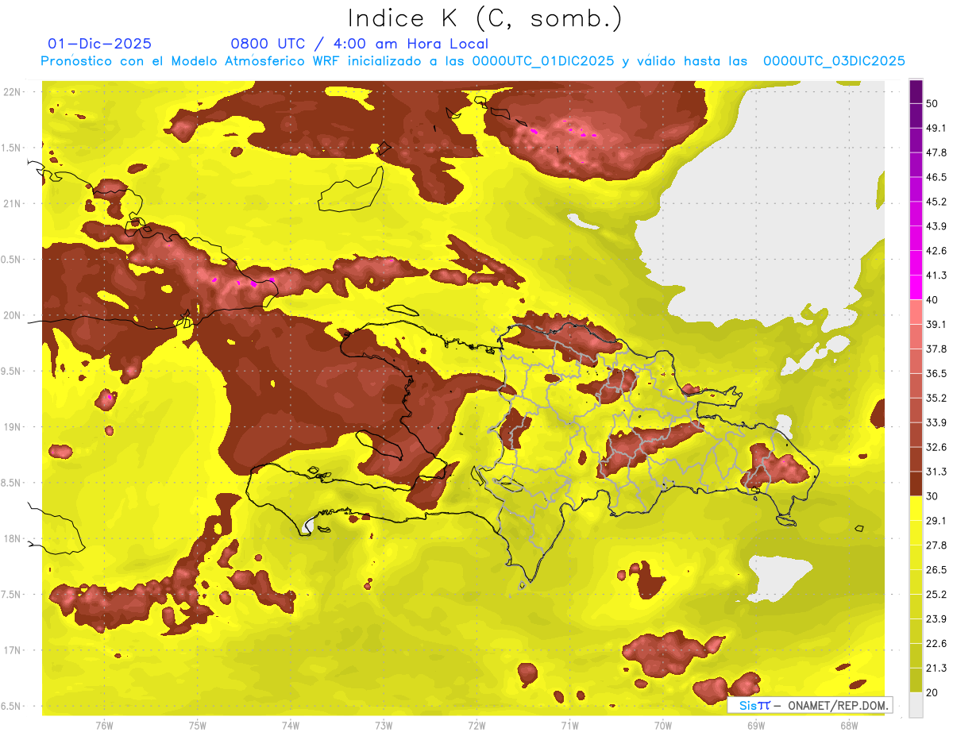Click the "37.8" colorbar label
953x736 pixels.
pyautogui.click(x=936, y=349)
